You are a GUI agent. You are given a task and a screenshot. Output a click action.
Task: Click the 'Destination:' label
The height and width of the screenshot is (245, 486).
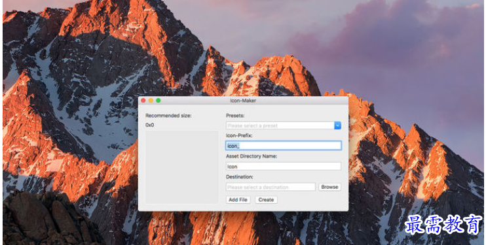tap(239, 177)
